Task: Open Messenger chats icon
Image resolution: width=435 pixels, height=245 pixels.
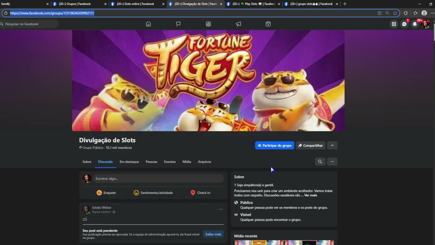Action: pyautogui.click(x=404, y=24)
